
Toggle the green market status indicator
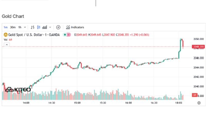coord(65,35)
